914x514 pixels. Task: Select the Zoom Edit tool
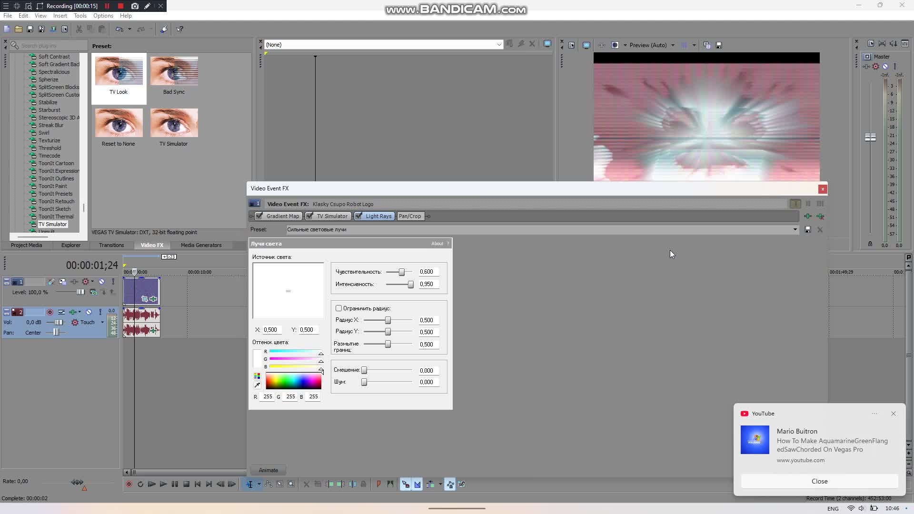point(291,484)
